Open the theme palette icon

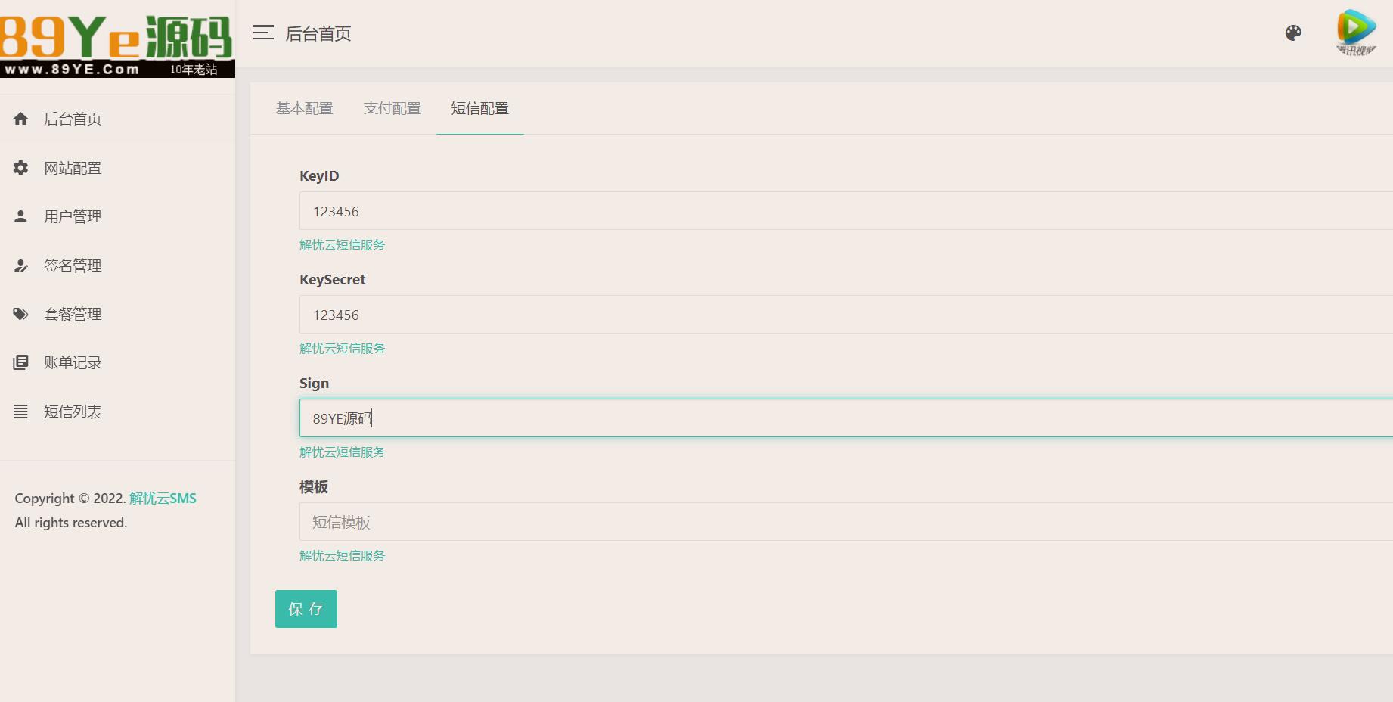(1293, 33)
